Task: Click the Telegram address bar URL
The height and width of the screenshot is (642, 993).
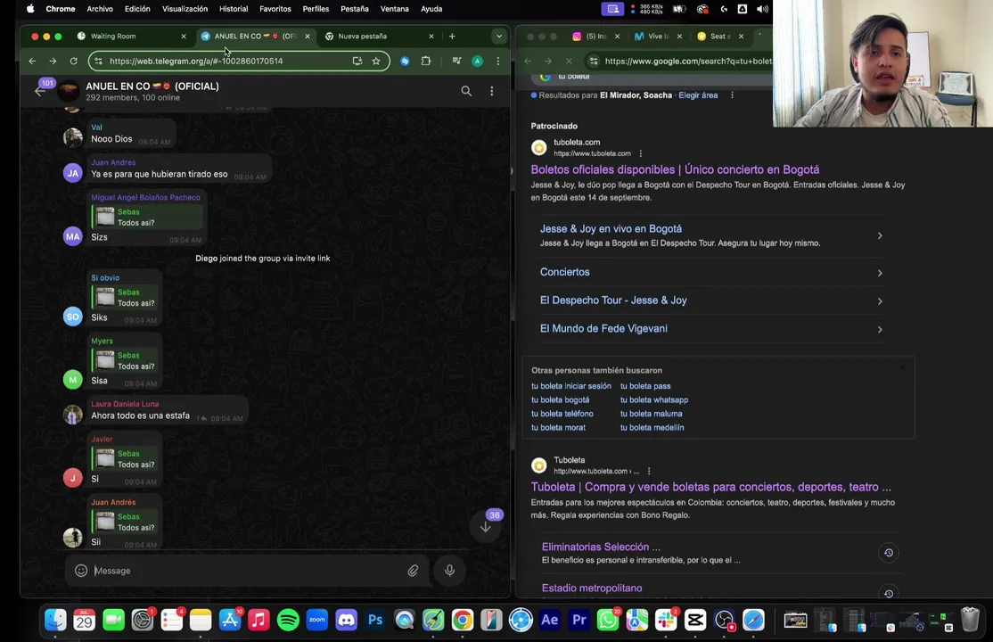Action: (x=196, y=61)
